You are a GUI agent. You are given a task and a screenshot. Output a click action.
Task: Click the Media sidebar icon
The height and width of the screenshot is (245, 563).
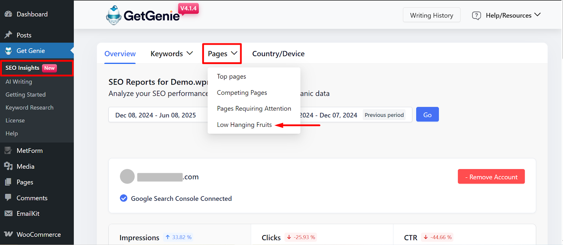8,166
